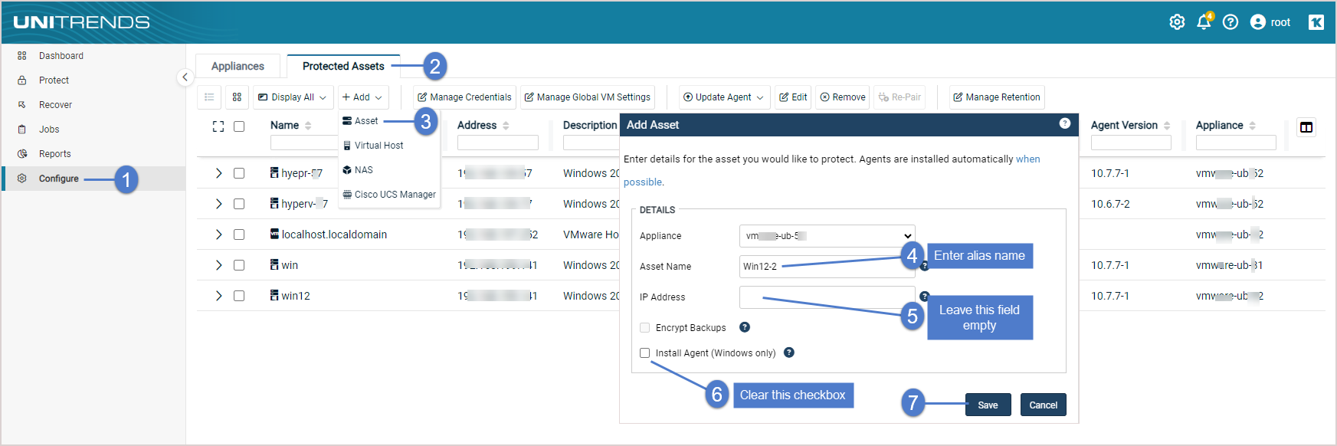Image resolution: width=1337 pixels, height=446 pixels.
Task: Cancel the Add Asset dialog
Action: point(1044,405)
